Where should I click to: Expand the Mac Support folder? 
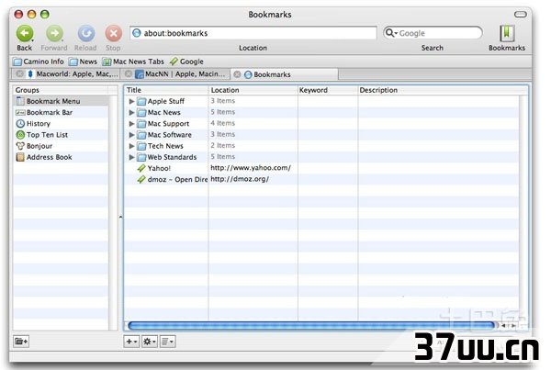(131, 124)
